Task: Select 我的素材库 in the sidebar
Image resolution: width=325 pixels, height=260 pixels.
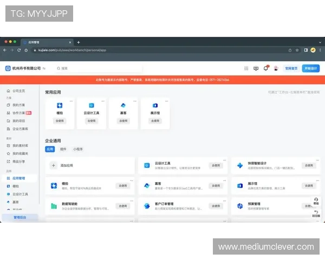Action: click(x=21, y=146)
